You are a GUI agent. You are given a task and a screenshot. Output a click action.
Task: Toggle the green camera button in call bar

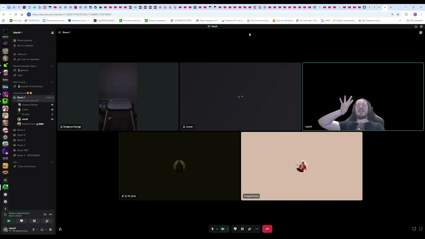(223, 229)
